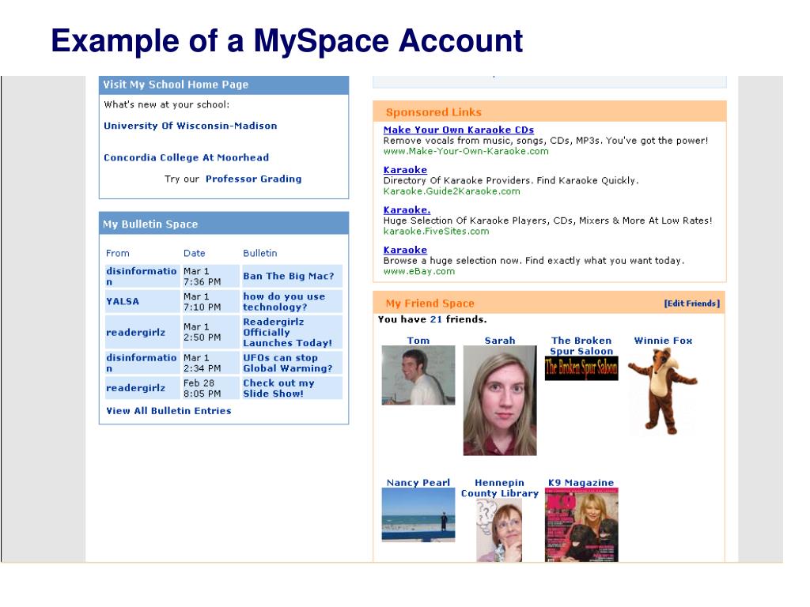The height and width of the screenshot is (607, 810).
Task: Open Hennepin County Library name link
Action: click(x=500, y=488)
